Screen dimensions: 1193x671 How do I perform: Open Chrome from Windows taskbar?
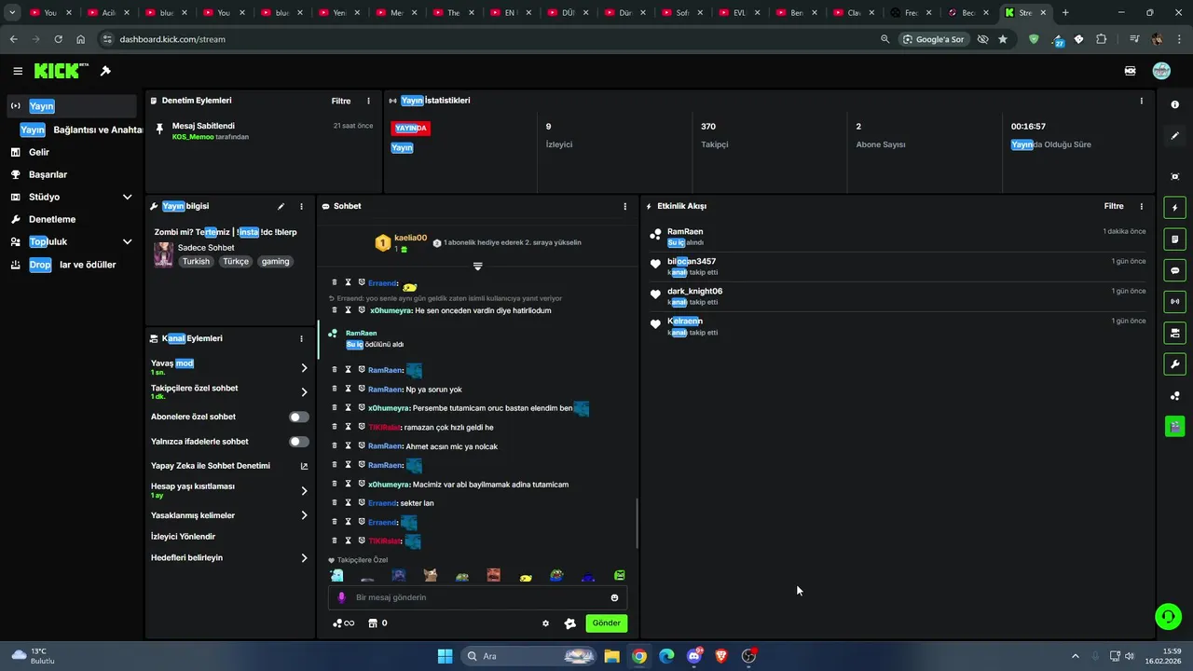638,656
